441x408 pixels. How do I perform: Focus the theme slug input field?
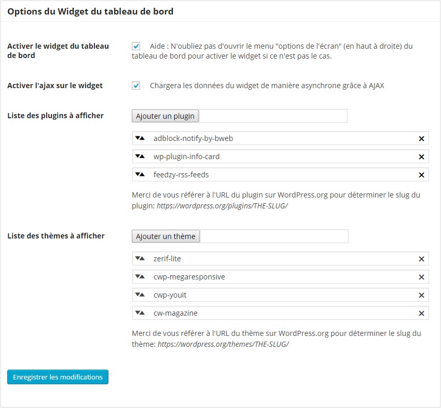point(274,236)
